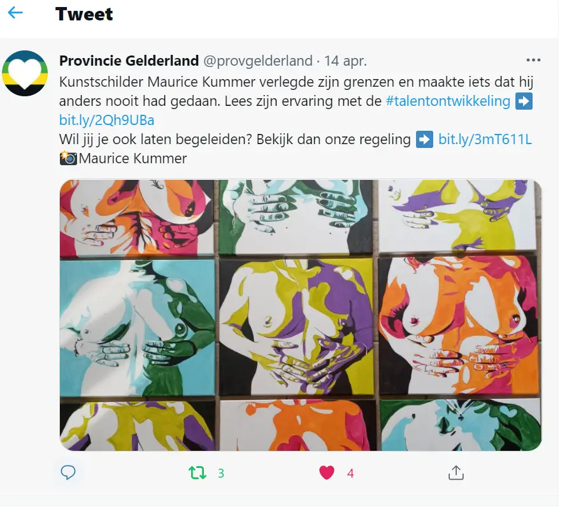The height and width of the screenshot is (507, 567).
Task: Share the tweet with the upload icon
Action: (456, 473)
